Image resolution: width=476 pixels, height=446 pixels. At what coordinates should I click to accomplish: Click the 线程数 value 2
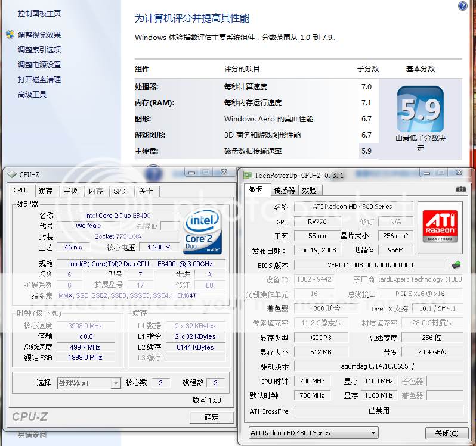[x=215, y=383]
